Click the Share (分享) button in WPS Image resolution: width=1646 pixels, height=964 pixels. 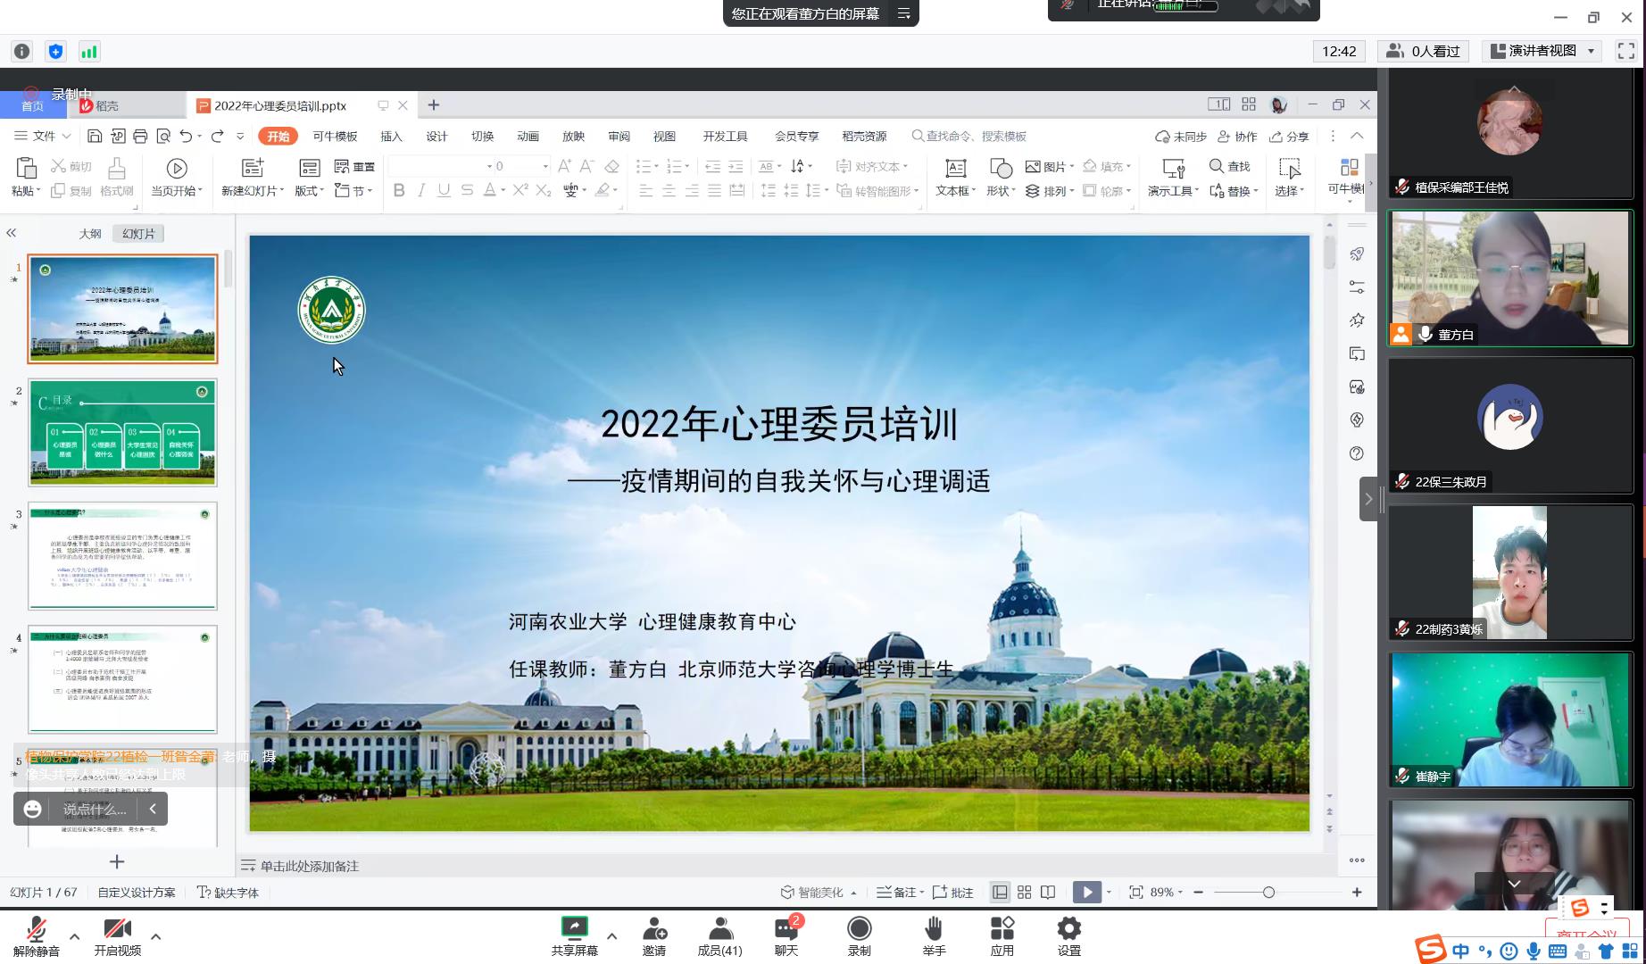pyautogui.click(x=1290, y=137)
